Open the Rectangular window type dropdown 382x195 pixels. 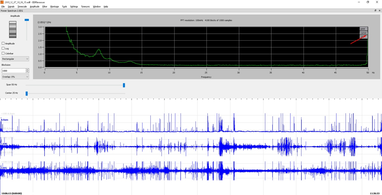pos(15,59)
